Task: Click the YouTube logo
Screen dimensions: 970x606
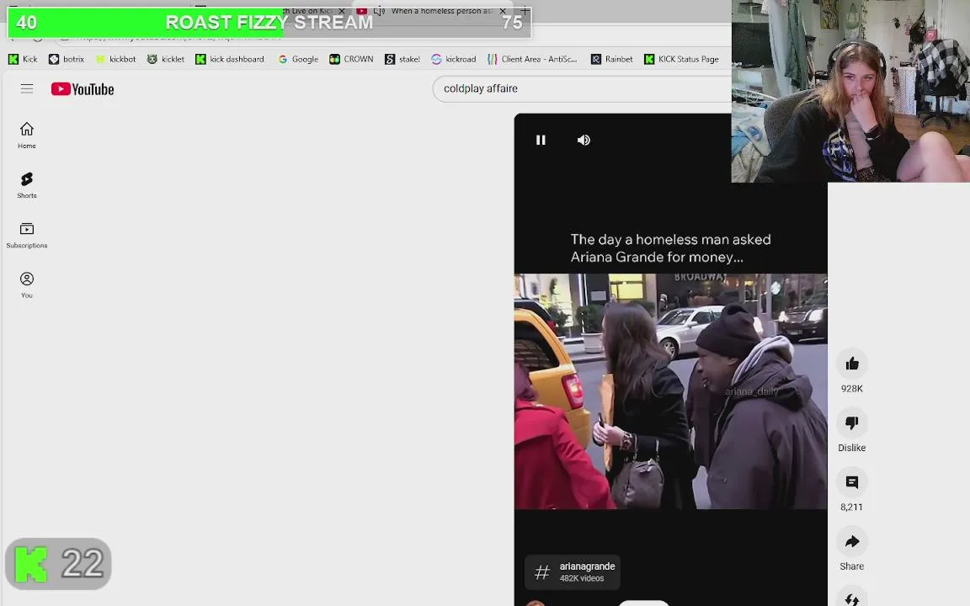Action: pyautogui.click(x=83, y=89)
